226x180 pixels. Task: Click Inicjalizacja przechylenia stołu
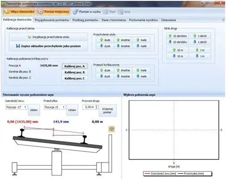click(48, 37)
